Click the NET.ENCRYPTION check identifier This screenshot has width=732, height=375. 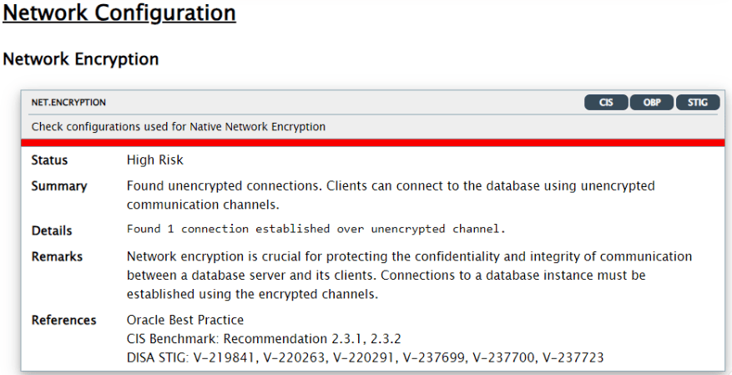[x=68, y=102]
